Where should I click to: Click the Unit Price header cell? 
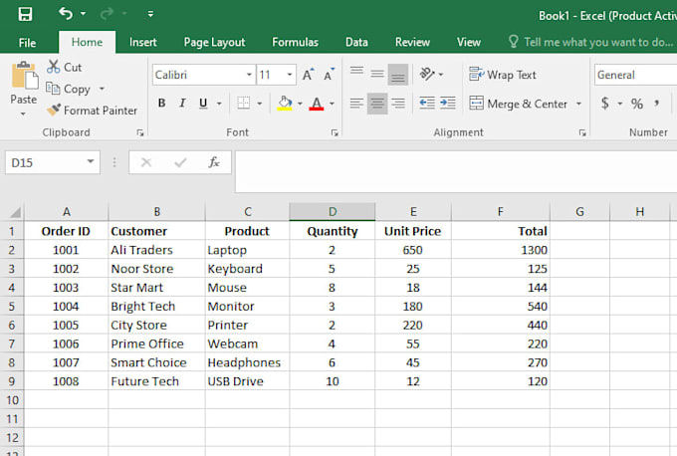(413, 231)
